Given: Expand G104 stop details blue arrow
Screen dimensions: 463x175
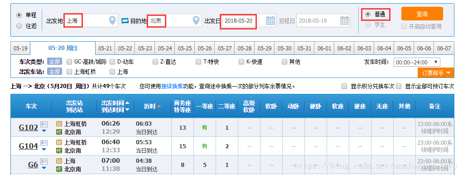Looking at the screenshot, I should coord(44,149).
